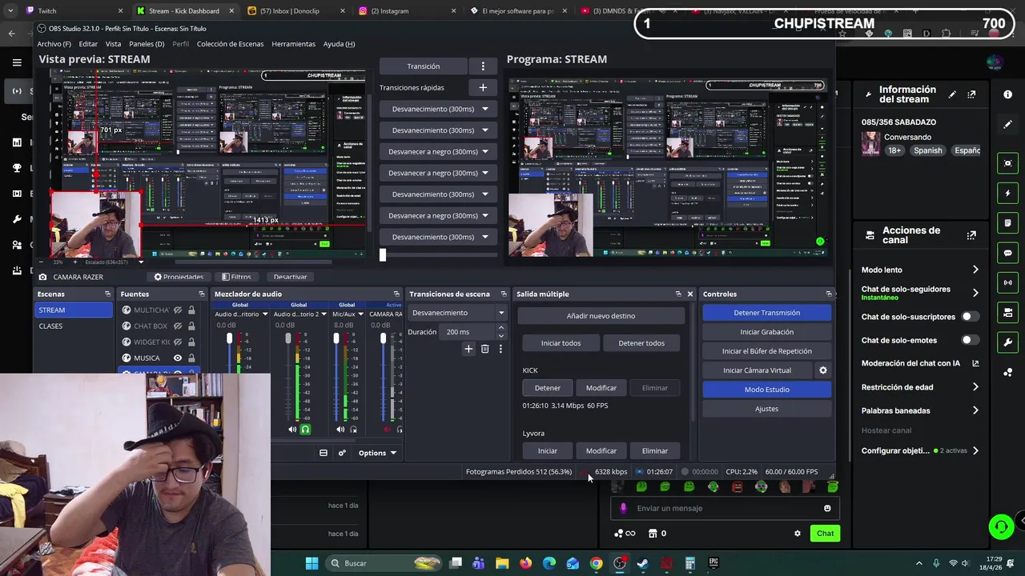
Task: Delete the scene transition with trash icon
Action: click(484, 349)
